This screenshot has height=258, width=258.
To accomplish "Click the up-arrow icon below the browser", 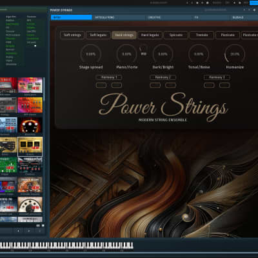I will tap(18, 231).
